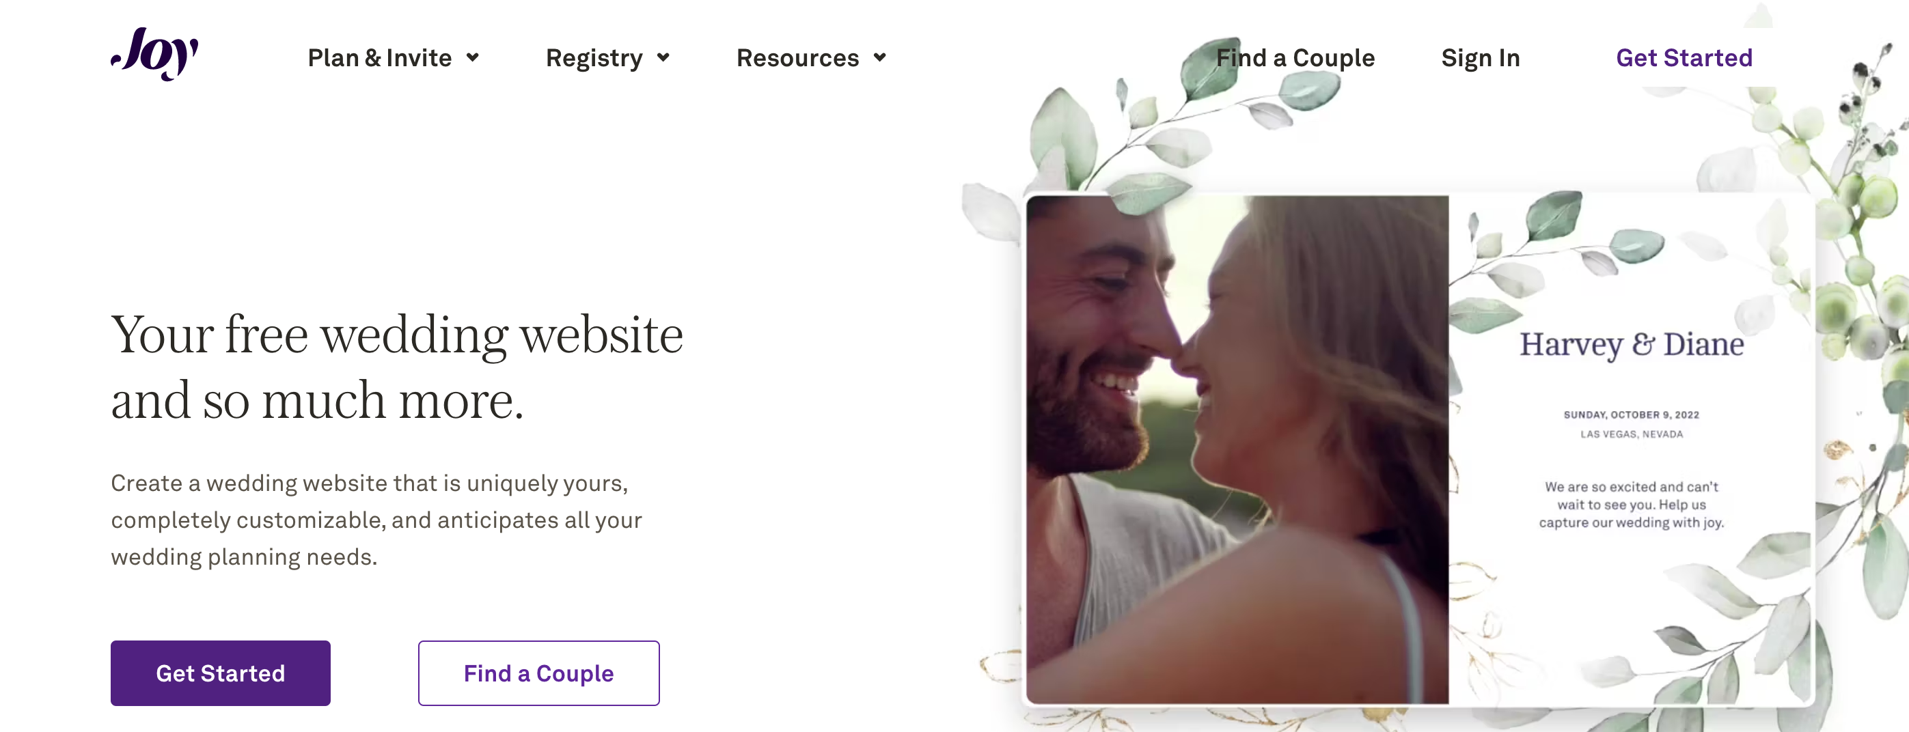Viewport: 1909px width, 732px height.
Task: Go to Sign In
Action: [1480, 58]
